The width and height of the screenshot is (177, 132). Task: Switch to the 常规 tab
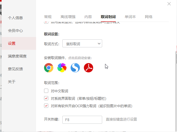[48, 17]
